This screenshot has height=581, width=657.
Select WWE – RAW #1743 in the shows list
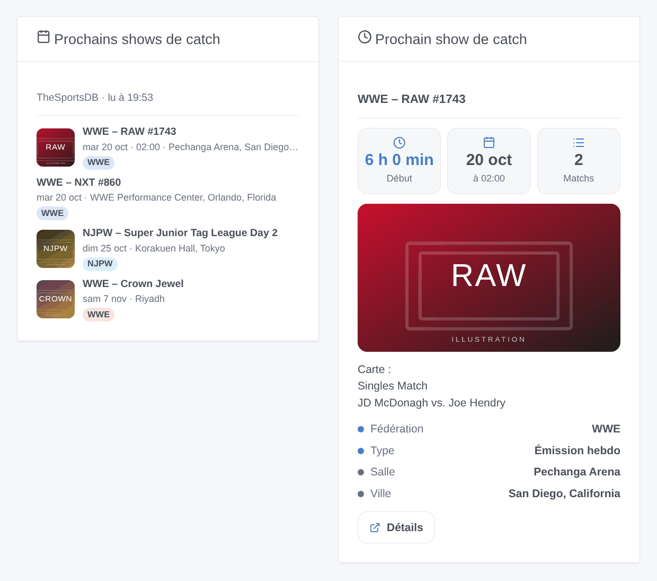129,132
